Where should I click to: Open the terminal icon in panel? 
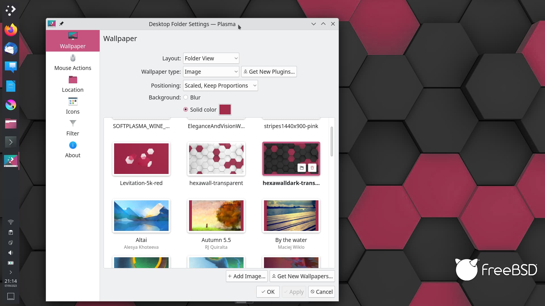[11, 142]
